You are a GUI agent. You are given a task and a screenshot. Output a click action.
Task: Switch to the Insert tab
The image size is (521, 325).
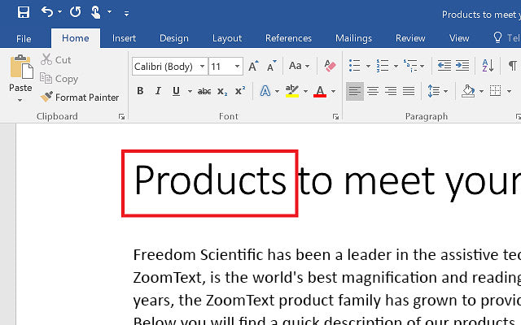[x=124, y=38]
